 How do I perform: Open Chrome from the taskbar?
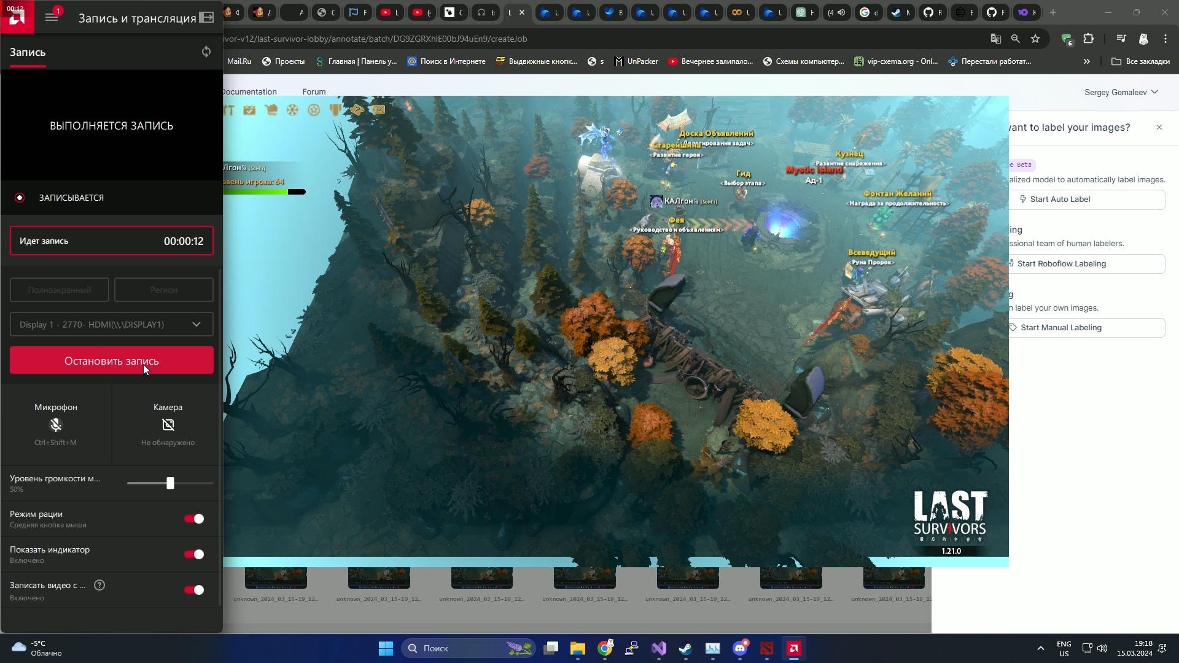(x=605, y=648)
